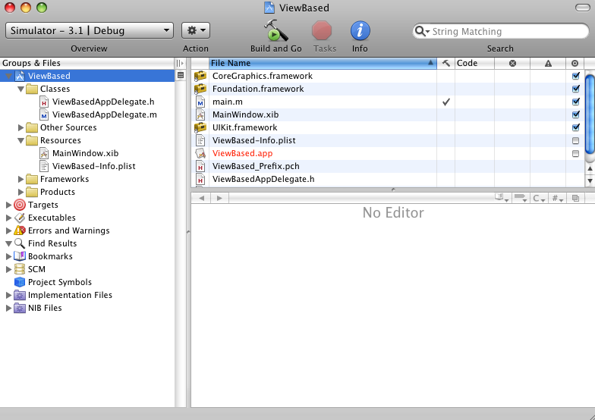Click the Build and Go hammer icon

tap(276, 30)
